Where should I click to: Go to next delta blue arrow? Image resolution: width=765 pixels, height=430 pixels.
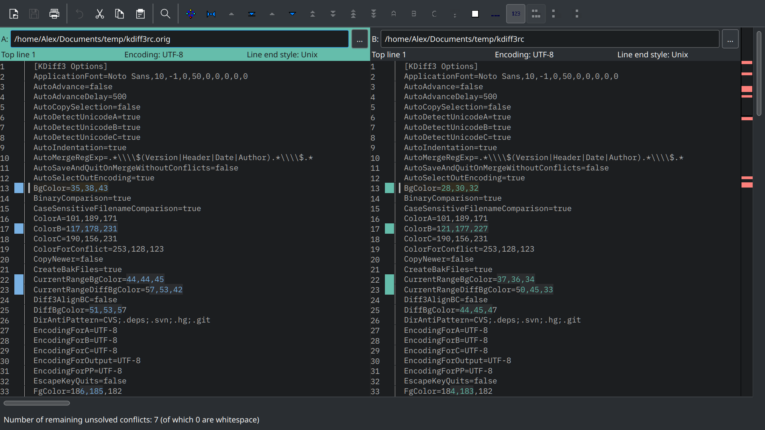tap(292, 14)
